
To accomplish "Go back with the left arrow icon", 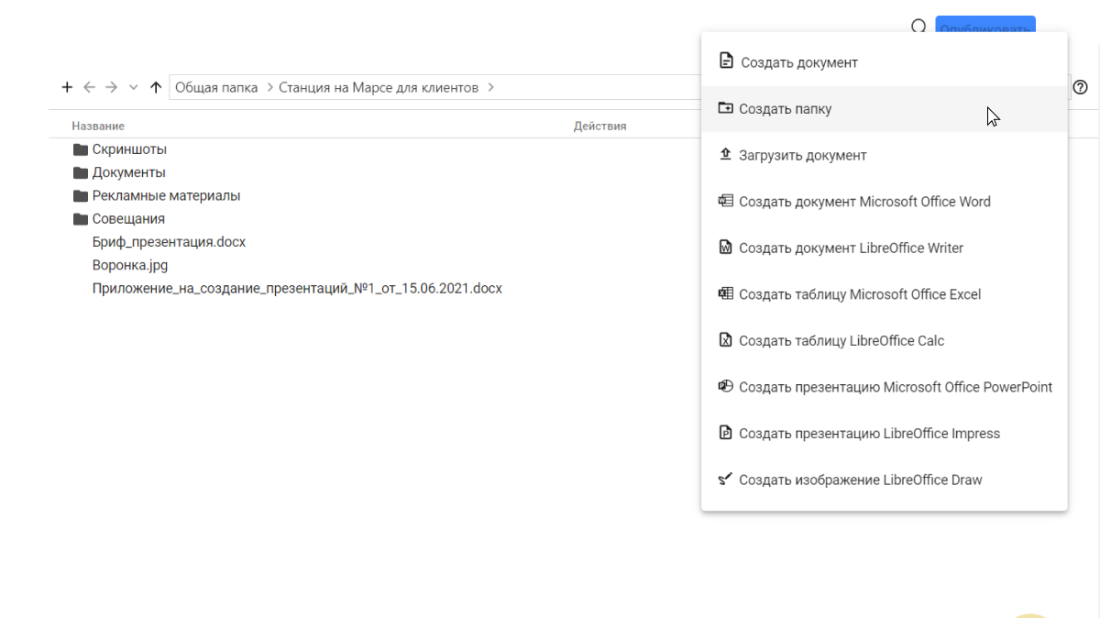I will [89, 87].
